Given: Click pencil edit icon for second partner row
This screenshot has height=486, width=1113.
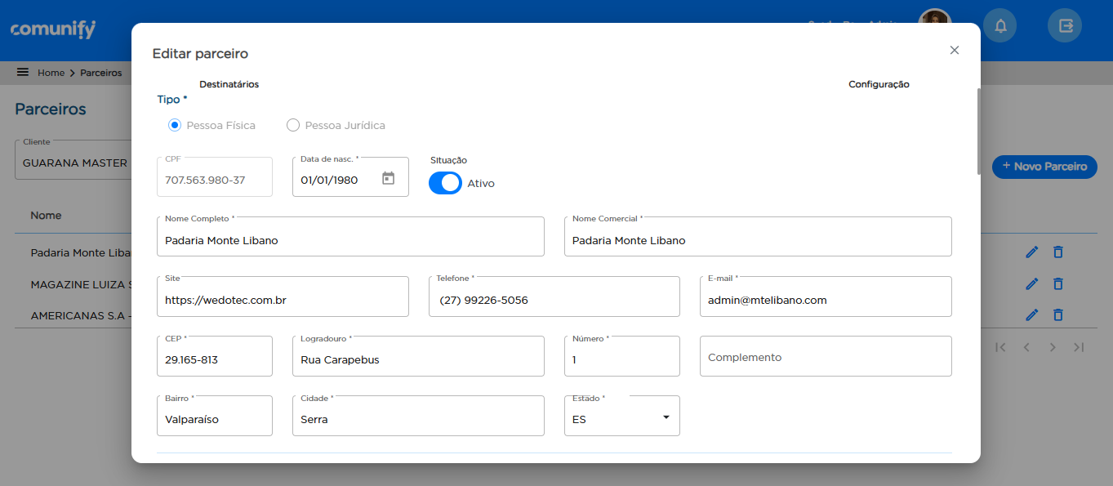Looking at the screenshot, I should (x=1031, y=283).
